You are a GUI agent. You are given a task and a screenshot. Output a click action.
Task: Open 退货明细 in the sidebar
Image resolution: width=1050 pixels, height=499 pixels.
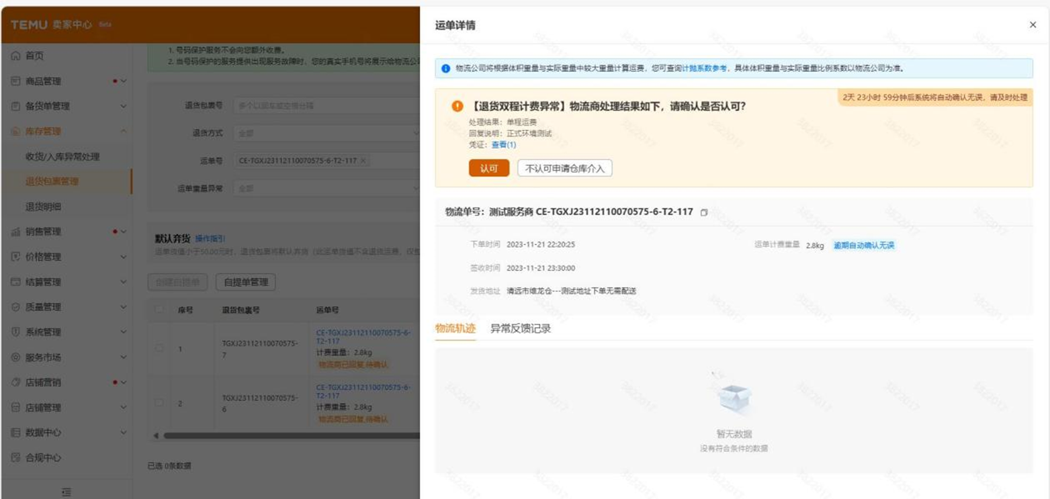pos(43,206)
